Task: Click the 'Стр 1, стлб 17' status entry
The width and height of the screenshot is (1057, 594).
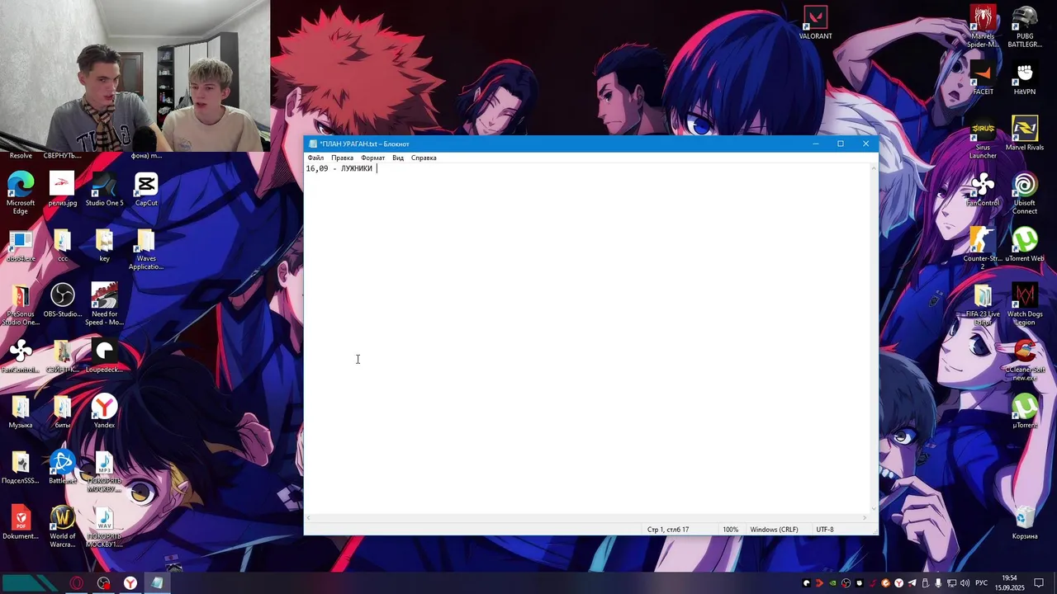Action: (x=668, y=530)
